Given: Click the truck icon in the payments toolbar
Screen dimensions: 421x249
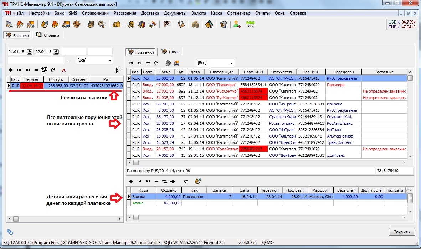Looking at the screenshot, I should (x=176, y=63).
